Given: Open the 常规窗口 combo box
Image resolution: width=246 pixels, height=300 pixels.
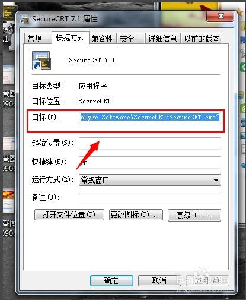Looking at the screenshot, I should (x=150, y=180).
